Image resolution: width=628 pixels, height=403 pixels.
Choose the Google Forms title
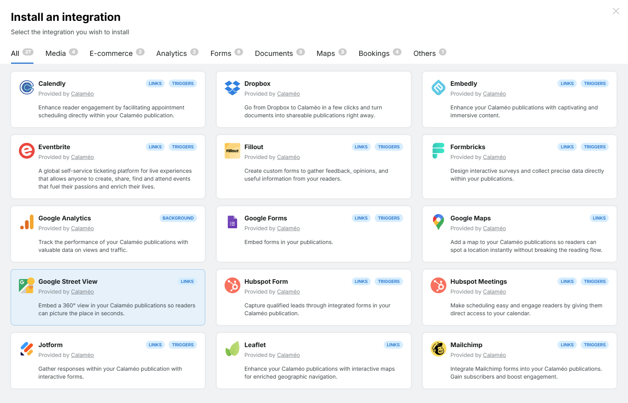tap(266, 218)
